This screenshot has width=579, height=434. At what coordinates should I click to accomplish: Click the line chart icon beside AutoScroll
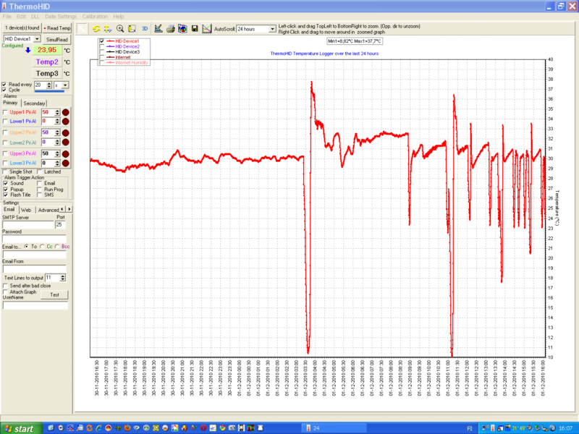(x=207, y=29)
